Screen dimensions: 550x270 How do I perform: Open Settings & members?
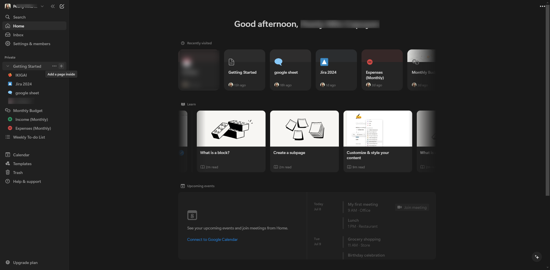point(34,44)
